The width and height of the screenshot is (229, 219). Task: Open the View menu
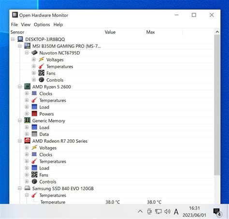click(x=26, y=25)
